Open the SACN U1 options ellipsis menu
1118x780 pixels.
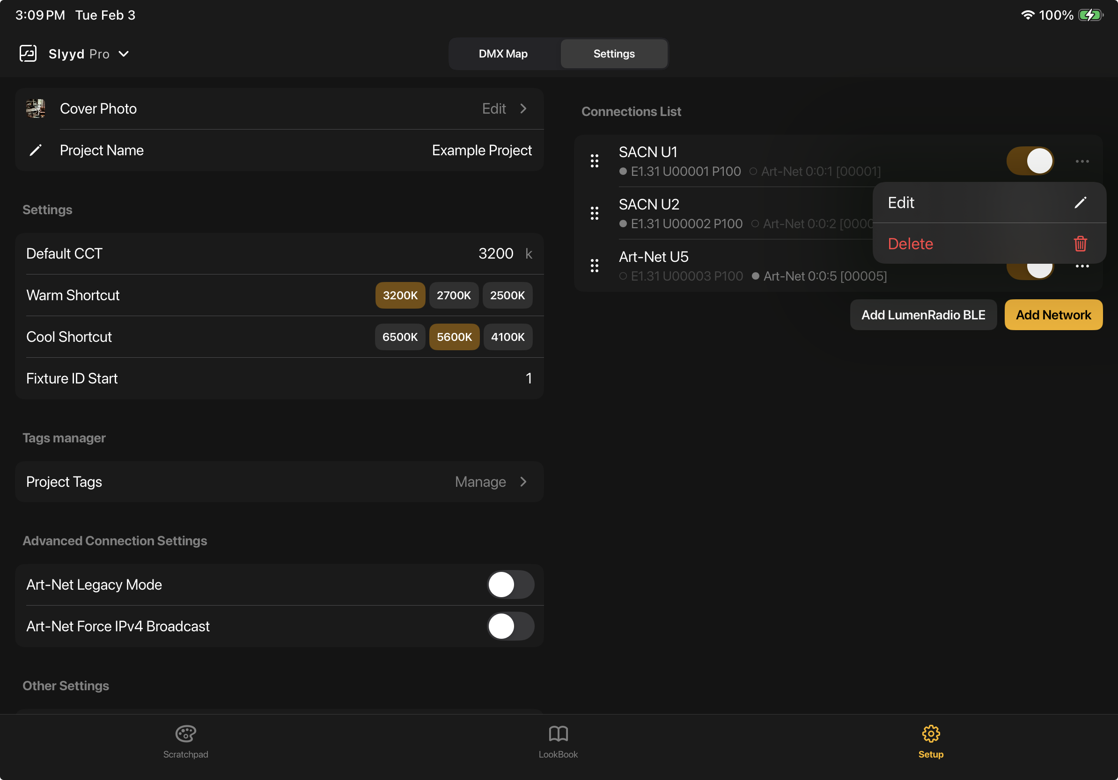(1083, 161)
